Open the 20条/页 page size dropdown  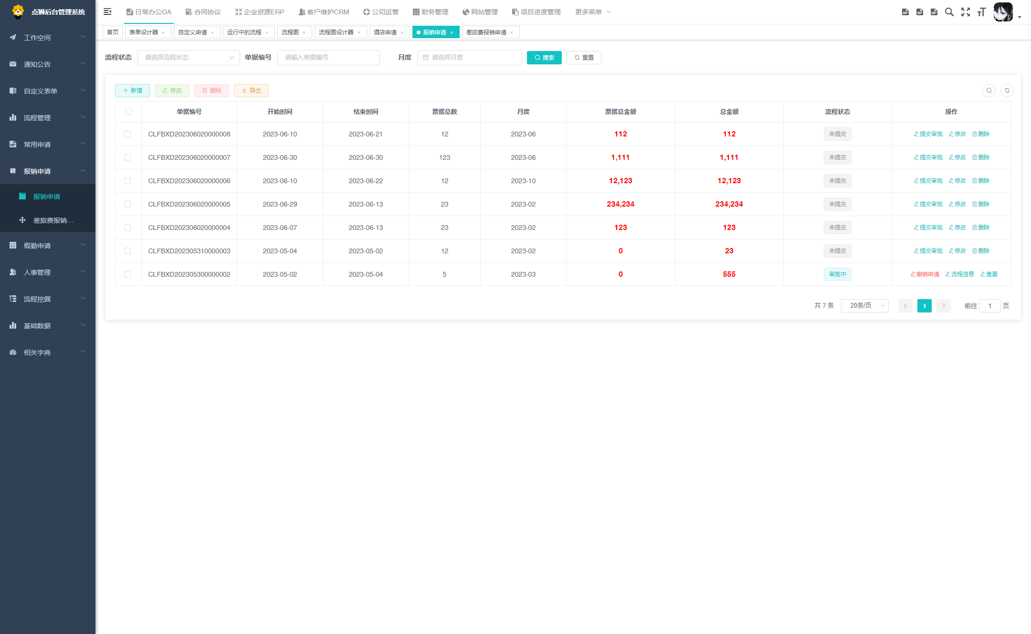pyautogui.click(x=864, y=306)
